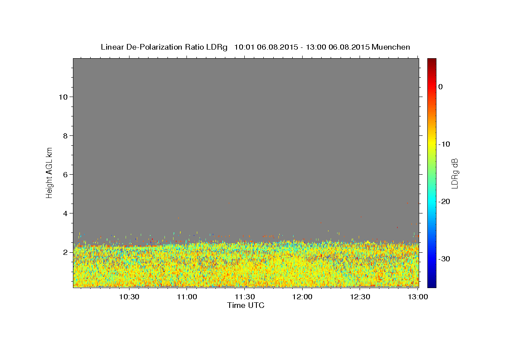Click the plot title 'Linear De-Polarization Ratio LDRg'
Screen dimensions: 518x345
point(164,47)
